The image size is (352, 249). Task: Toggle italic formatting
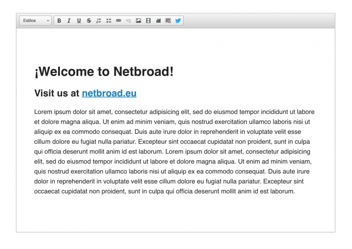[69, 21]
